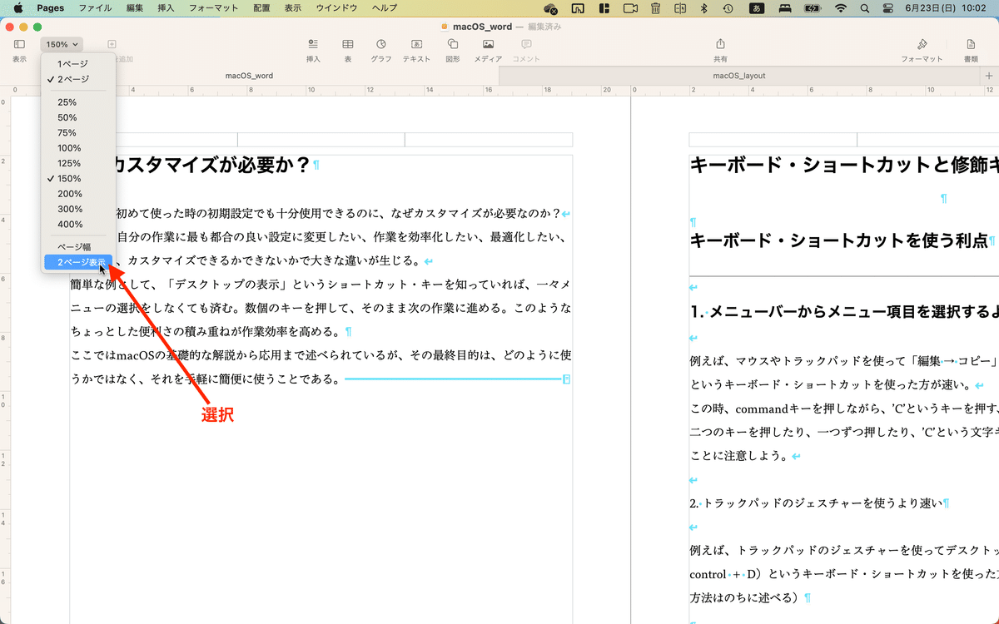Click heading カスタマイズが必要か？

click(211, 165)
